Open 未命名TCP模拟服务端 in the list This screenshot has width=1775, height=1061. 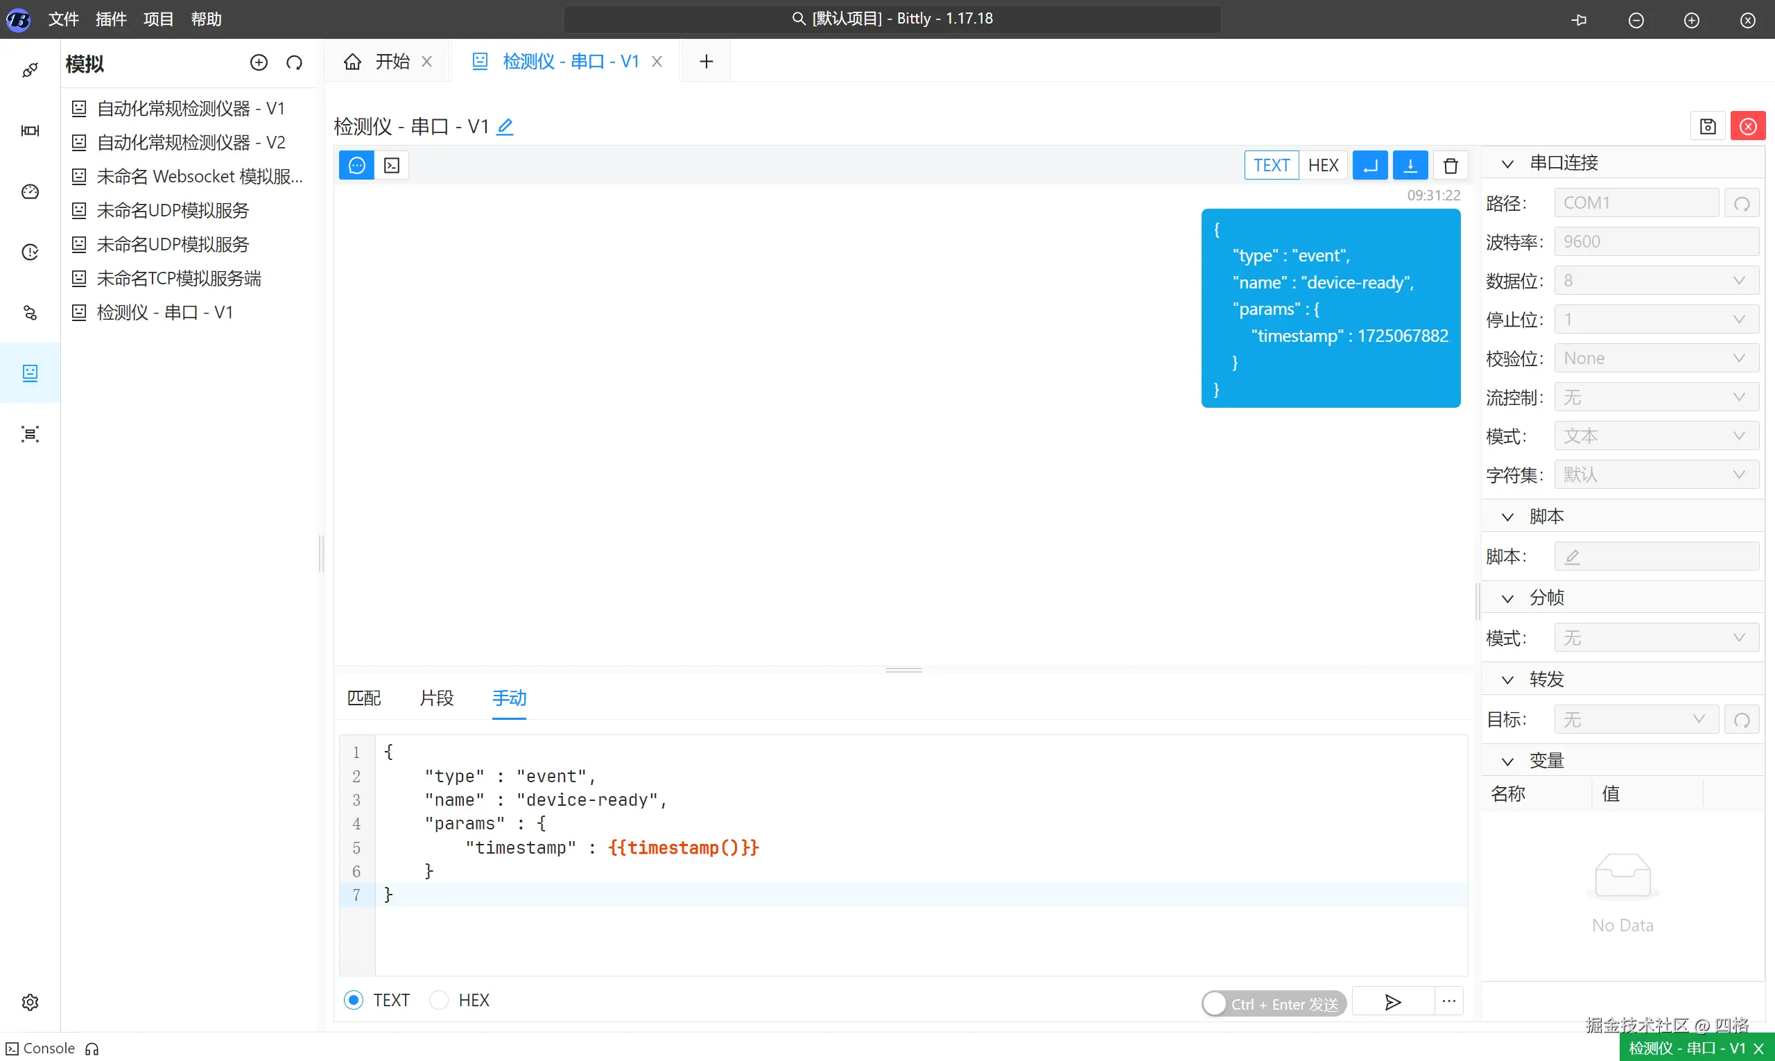(x=179, y=279)
